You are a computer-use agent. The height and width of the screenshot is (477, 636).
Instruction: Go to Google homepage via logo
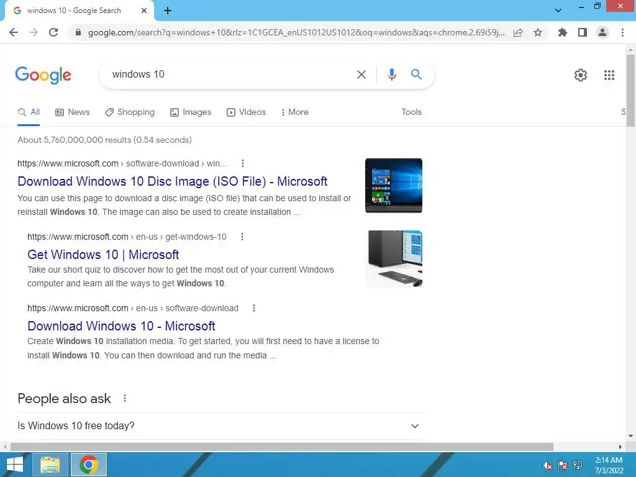coord(43,75)
